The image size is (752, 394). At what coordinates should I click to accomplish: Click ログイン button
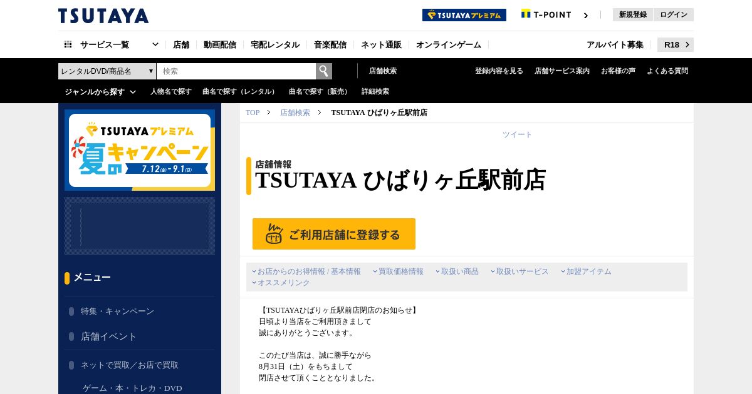tap(674, 14)
